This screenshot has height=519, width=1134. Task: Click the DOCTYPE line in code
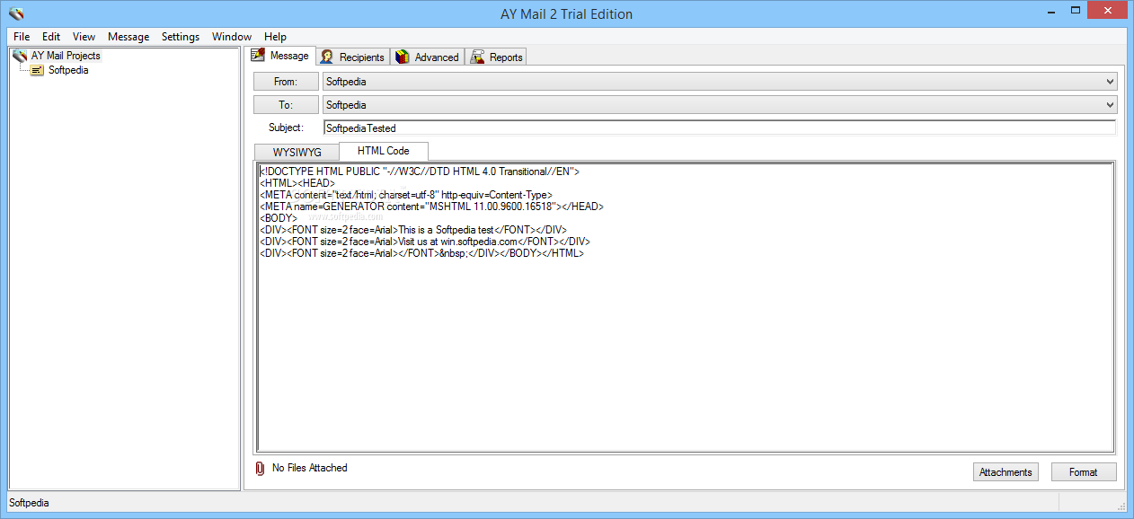click(420, 172)
